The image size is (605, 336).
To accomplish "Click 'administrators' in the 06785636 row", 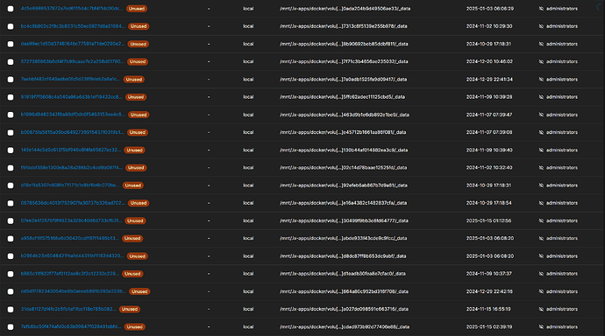I will tap(562, 203).
